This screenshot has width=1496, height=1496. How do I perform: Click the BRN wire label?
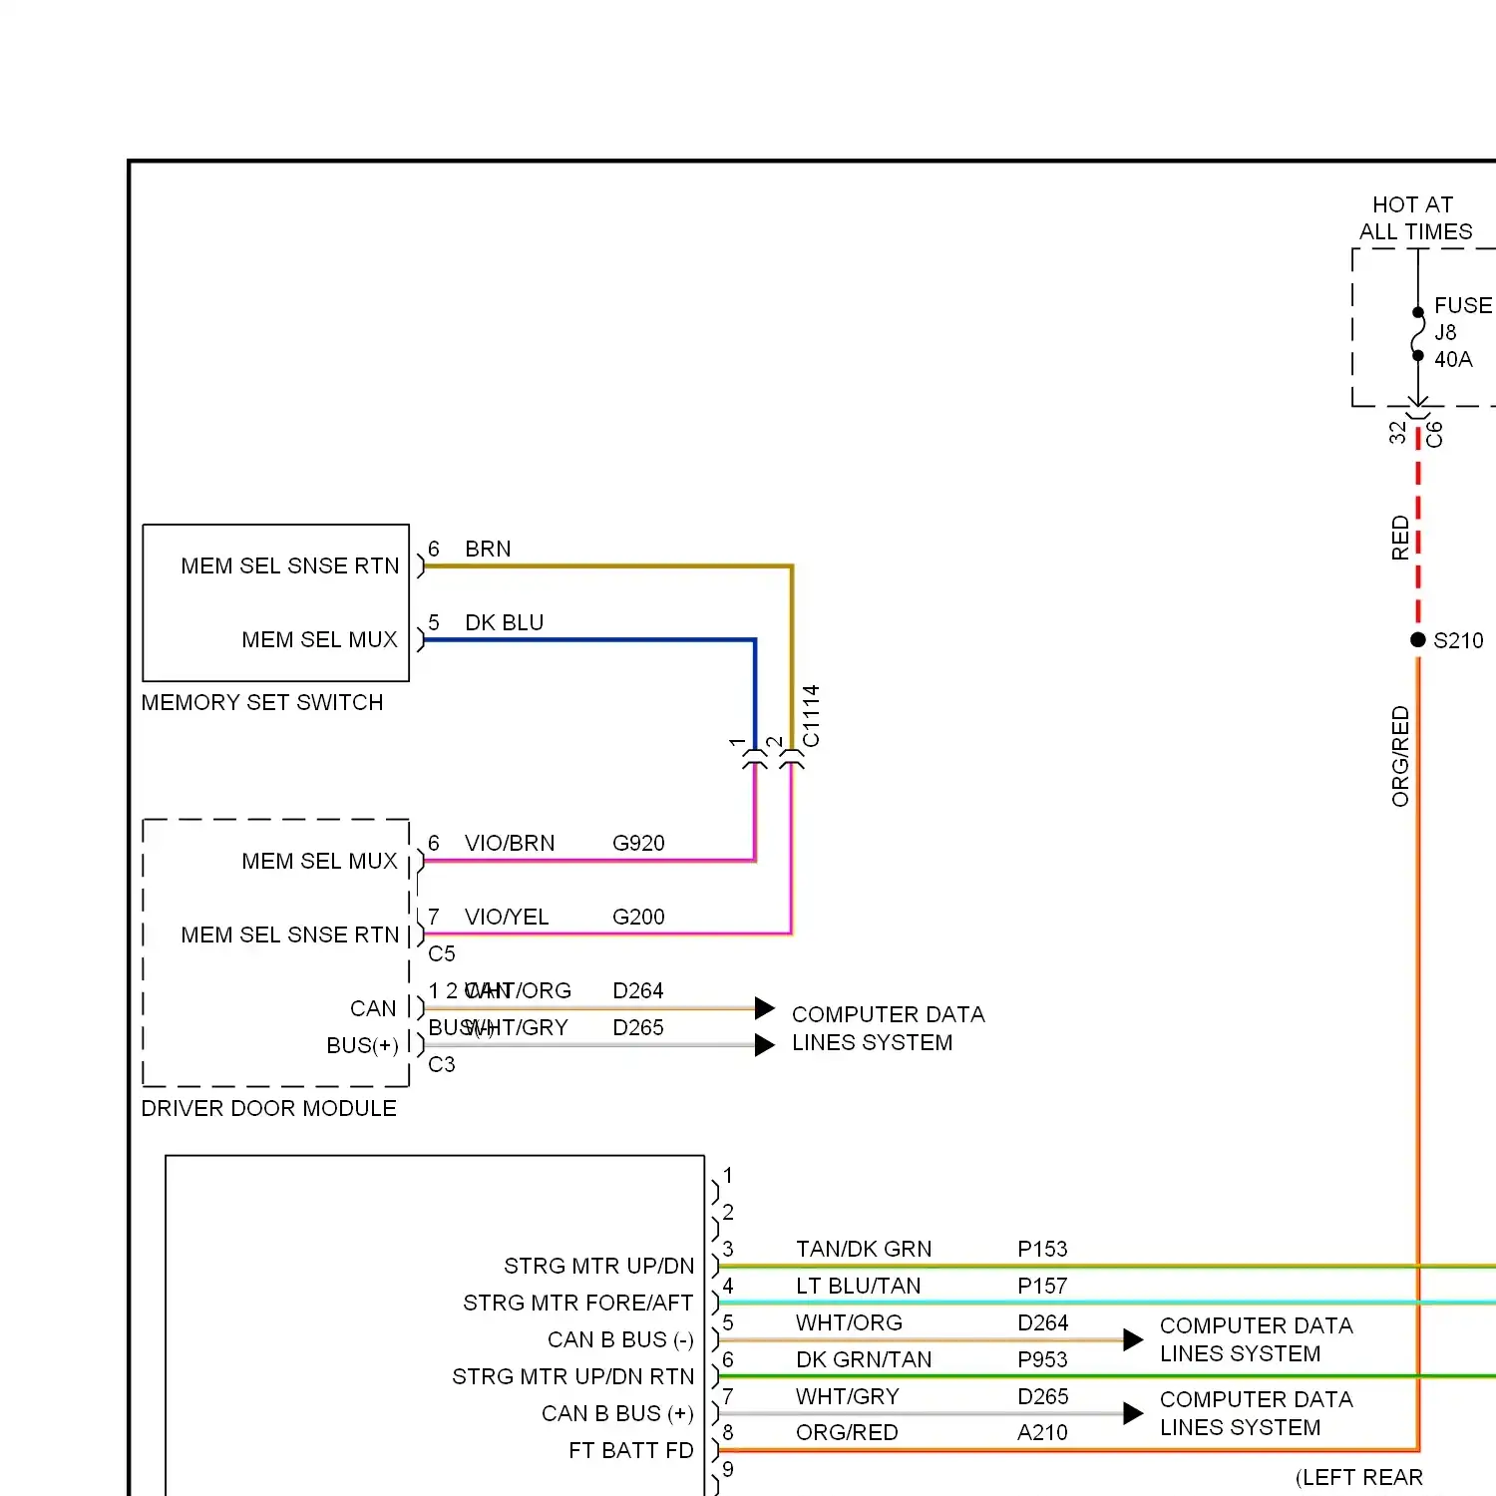tap(488, 549)
